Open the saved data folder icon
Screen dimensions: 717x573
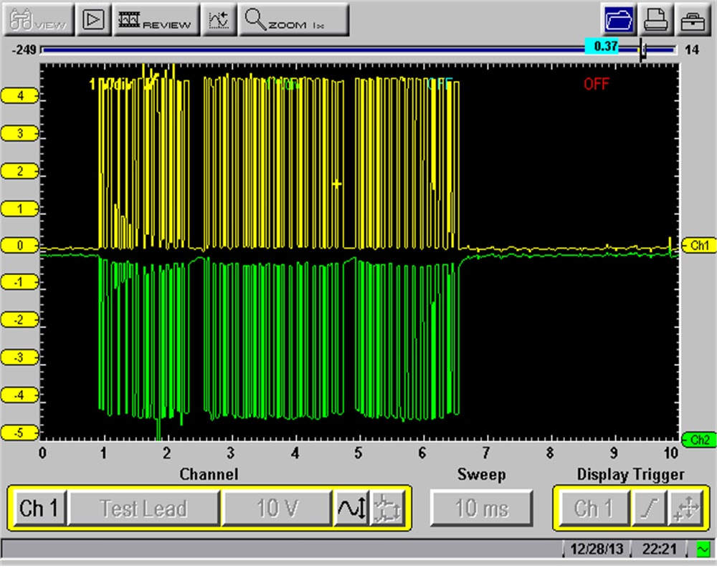619,19
